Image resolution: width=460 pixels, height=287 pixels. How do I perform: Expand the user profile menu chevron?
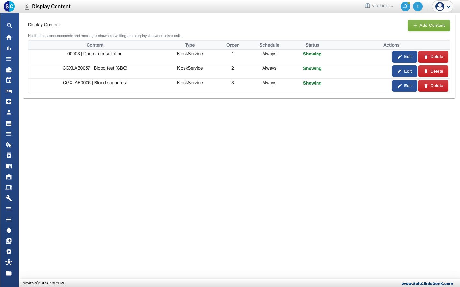(448, 7)
